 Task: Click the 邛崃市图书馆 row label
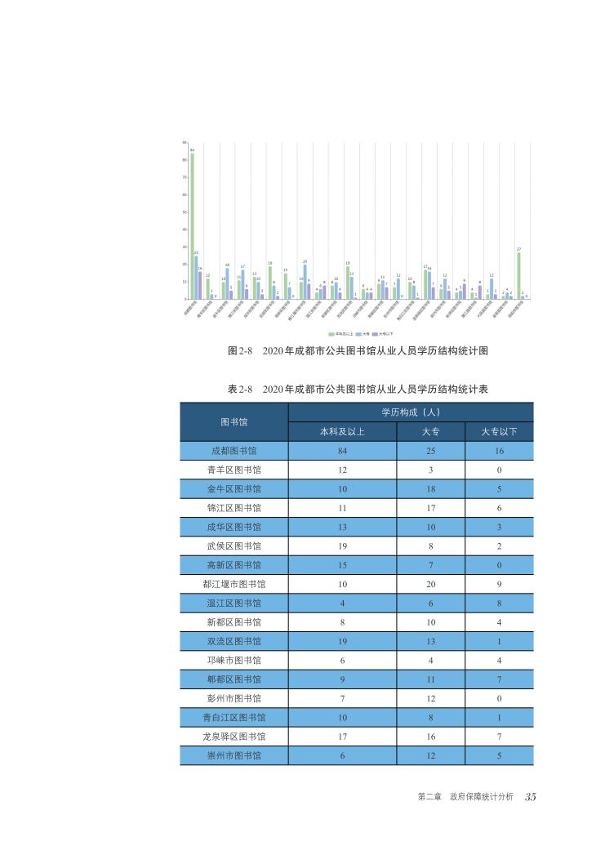(x=234, y=661)
